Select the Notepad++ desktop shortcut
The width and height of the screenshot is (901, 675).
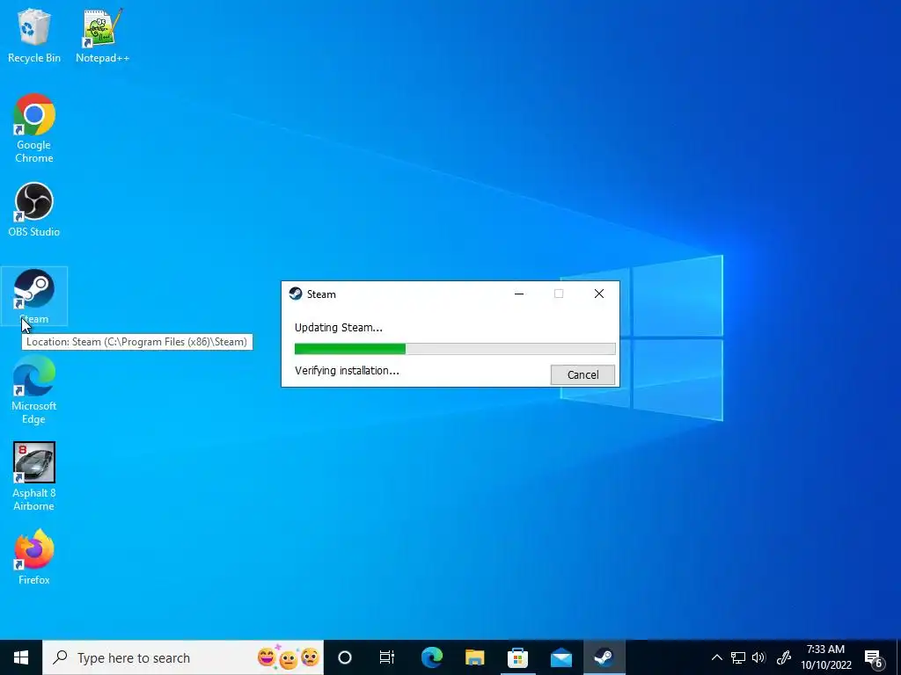102,35
